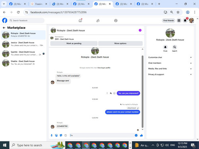This screenshot has width=199, height=149.
Task: Bookmark this page with the star icon
Action: coord(178,12)
